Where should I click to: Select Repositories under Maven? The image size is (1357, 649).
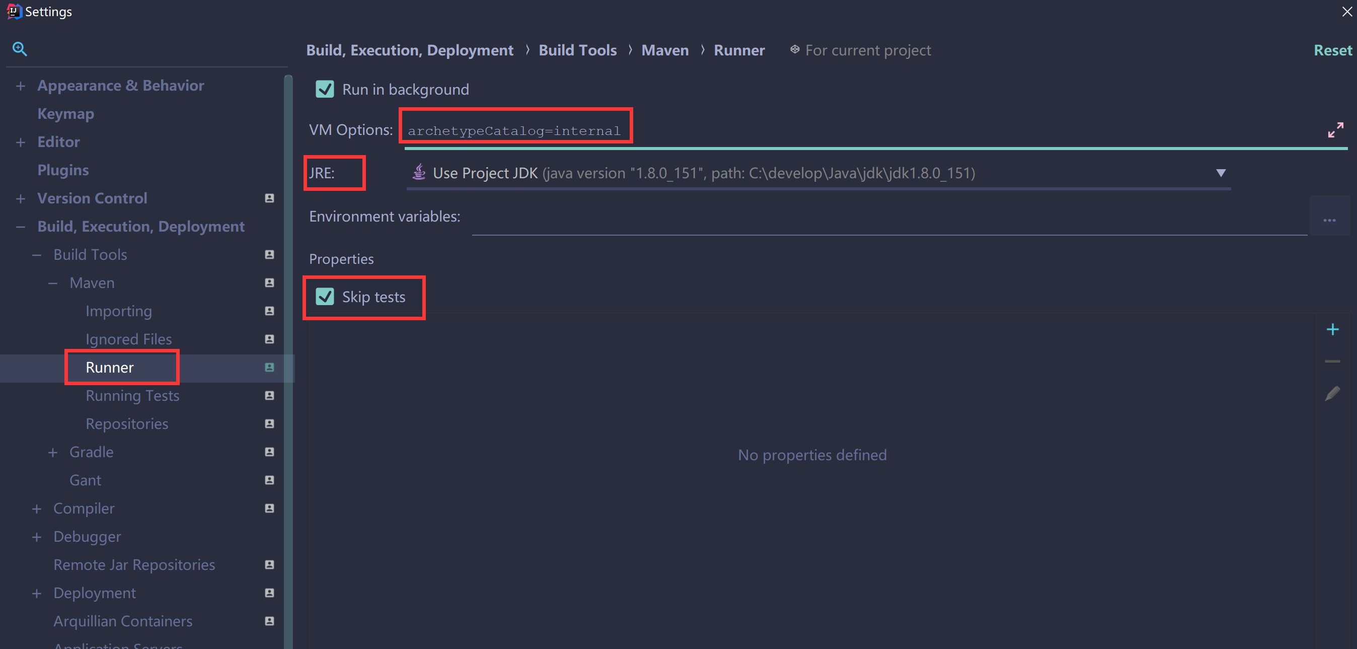[x=127, y=424]
